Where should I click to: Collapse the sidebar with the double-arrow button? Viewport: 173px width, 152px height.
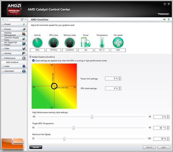26,20
